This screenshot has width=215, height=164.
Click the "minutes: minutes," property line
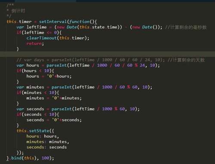pyautogui.click(x=48, y=142)
